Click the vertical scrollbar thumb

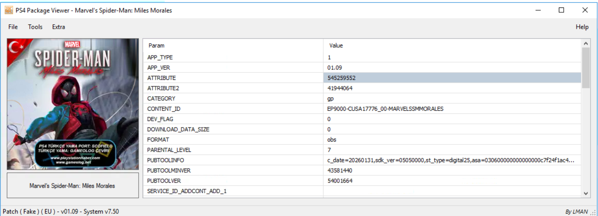(x=586, y=68)
